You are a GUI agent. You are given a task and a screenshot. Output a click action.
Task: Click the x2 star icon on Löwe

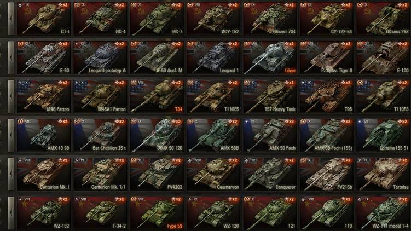coord(290,44)
